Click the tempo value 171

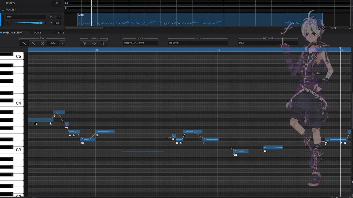tap(56, 3)
